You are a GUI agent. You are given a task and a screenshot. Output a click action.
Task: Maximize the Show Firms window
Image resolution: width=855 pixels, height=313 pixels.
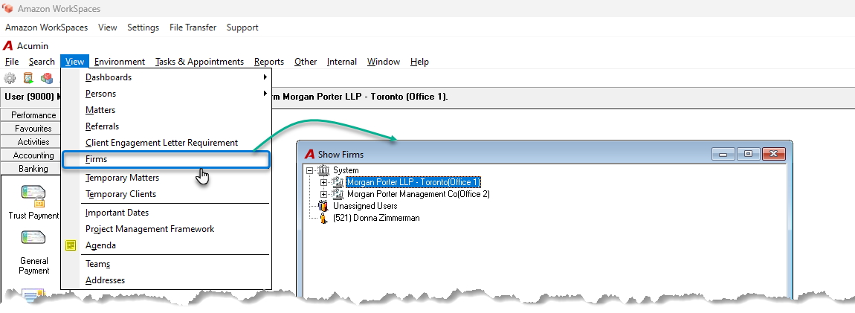pos(748,154)
